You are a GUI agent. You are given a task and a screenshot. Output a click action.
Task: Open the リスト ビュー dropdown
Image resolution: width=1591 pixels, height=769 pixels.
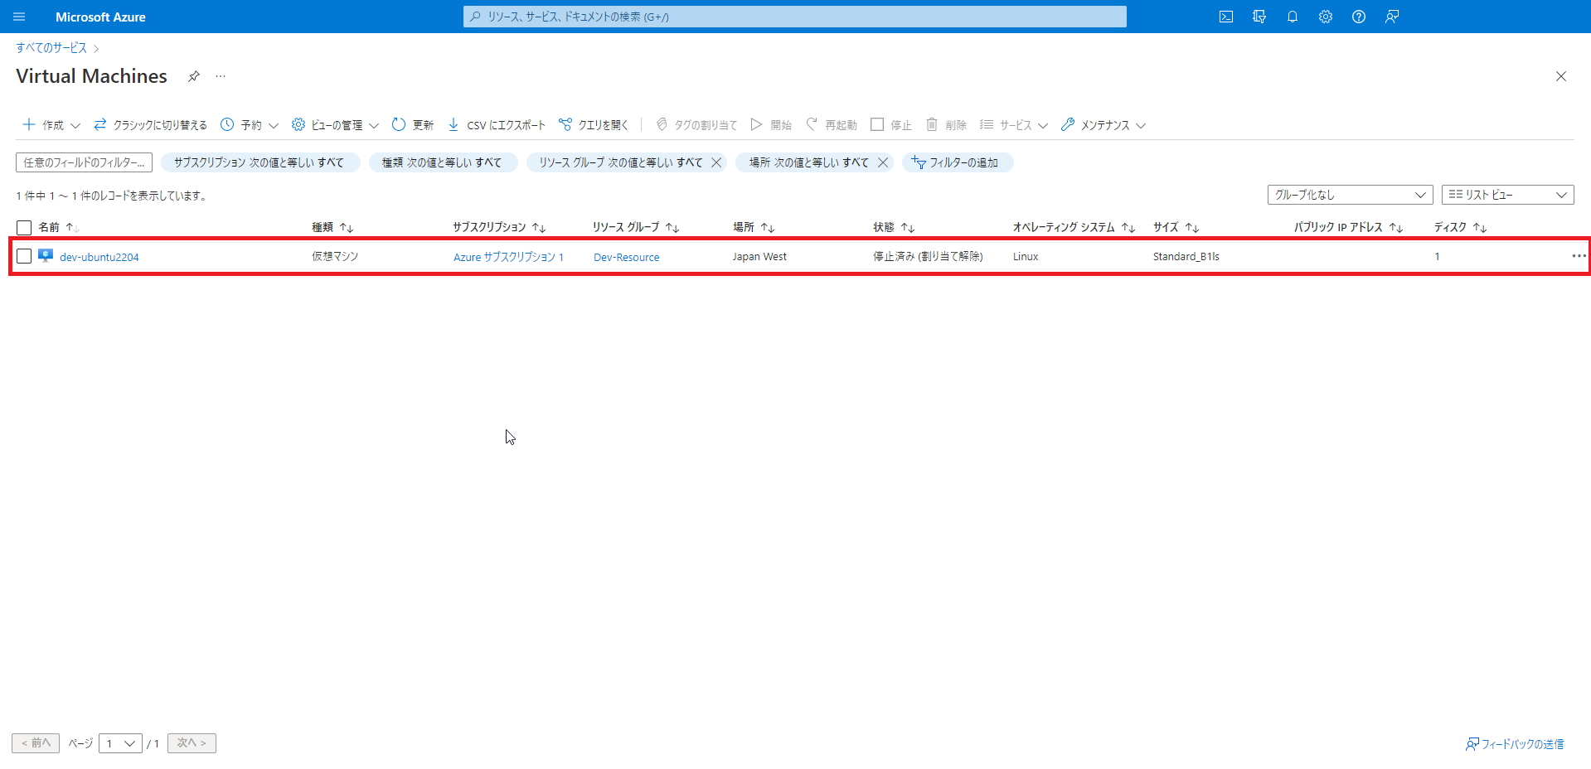pyautogui.click(x=1507, y=195)
